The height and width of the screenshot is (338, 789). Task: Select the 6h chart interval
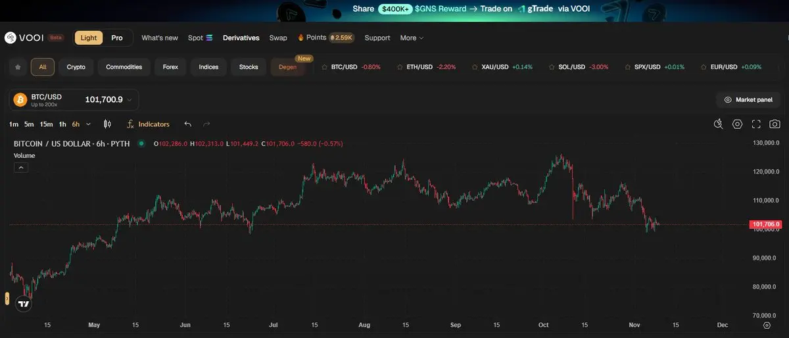point(76,124)
